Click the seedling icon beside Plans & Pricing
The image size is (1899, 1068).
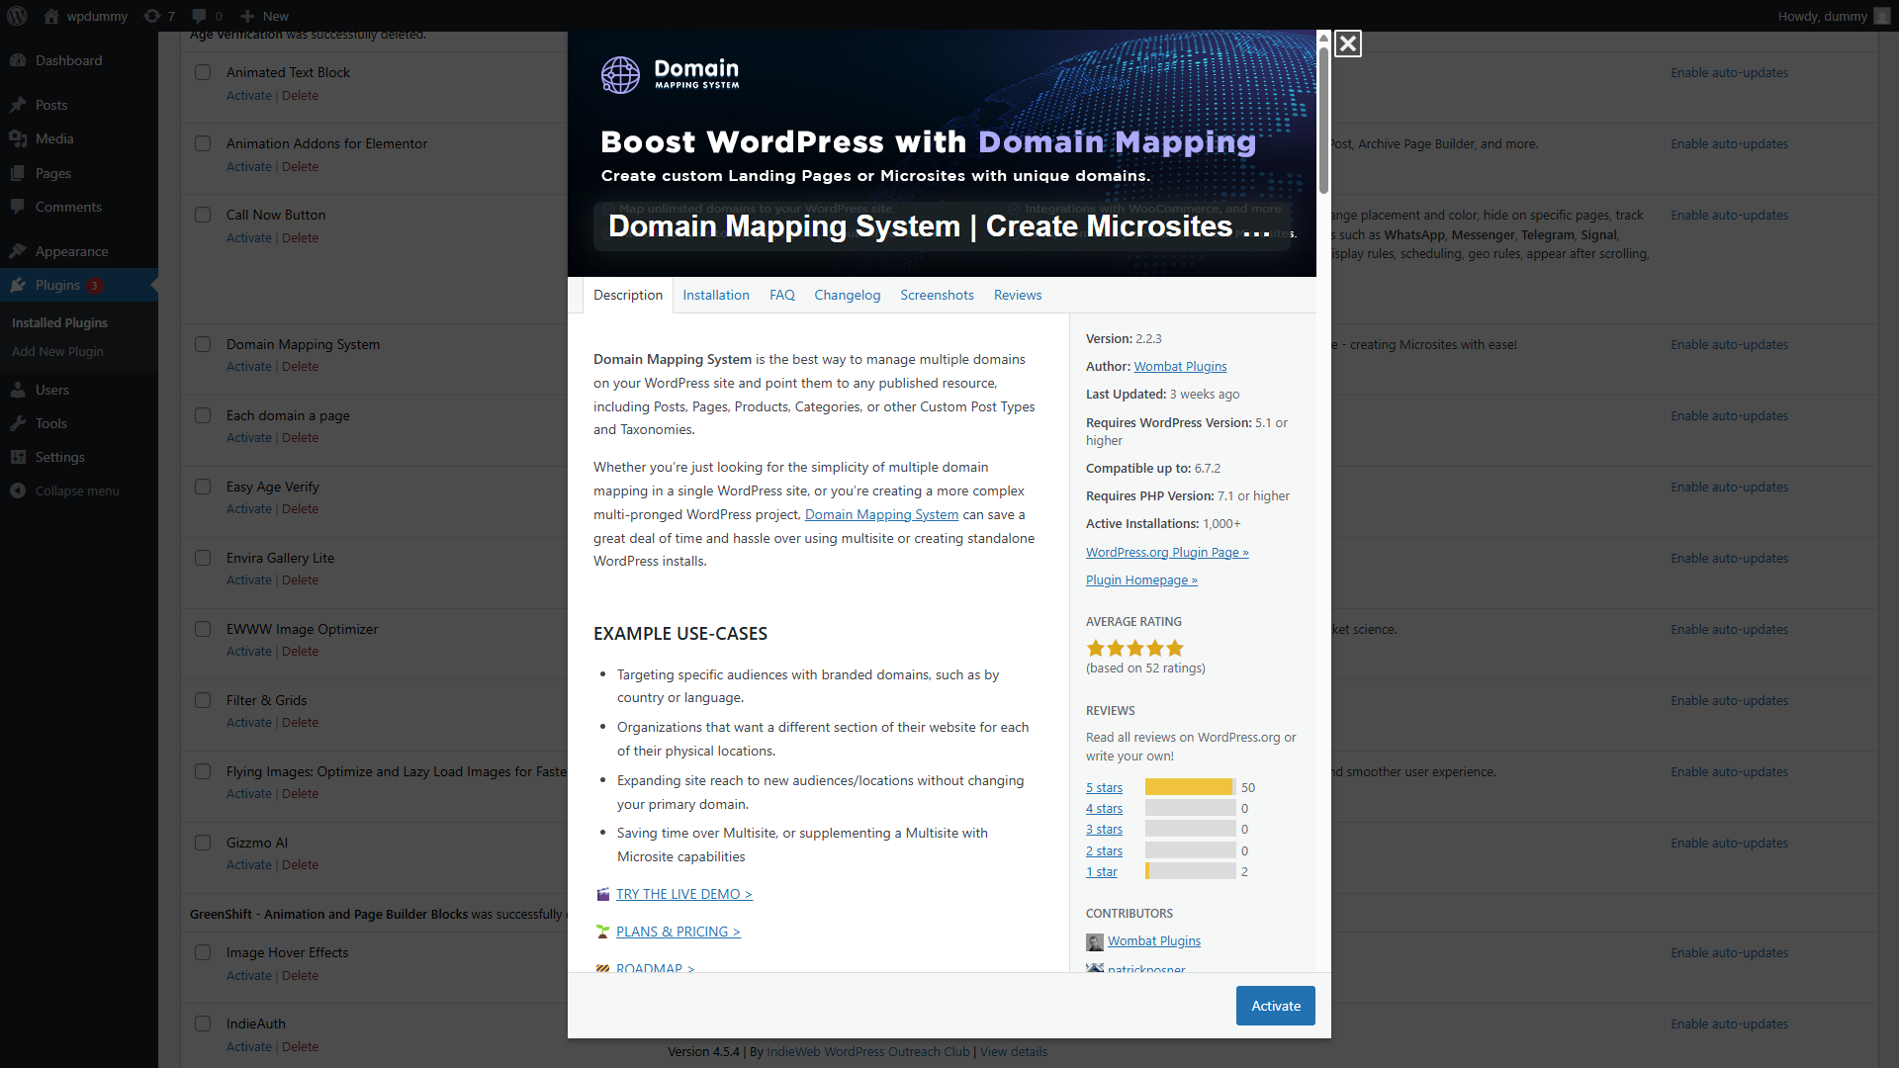click(602, 932)
